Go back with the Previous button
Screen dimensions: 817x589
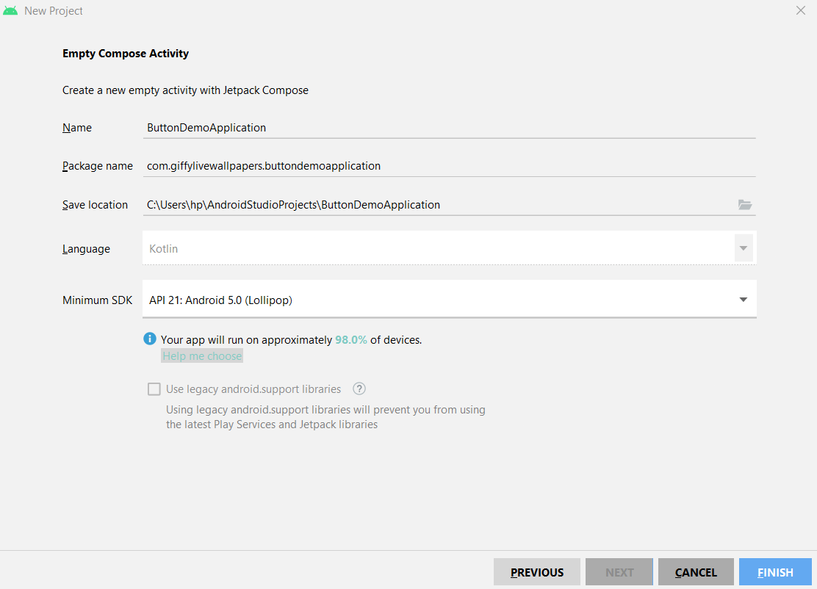pyautogui.click(x=536, y=572)
